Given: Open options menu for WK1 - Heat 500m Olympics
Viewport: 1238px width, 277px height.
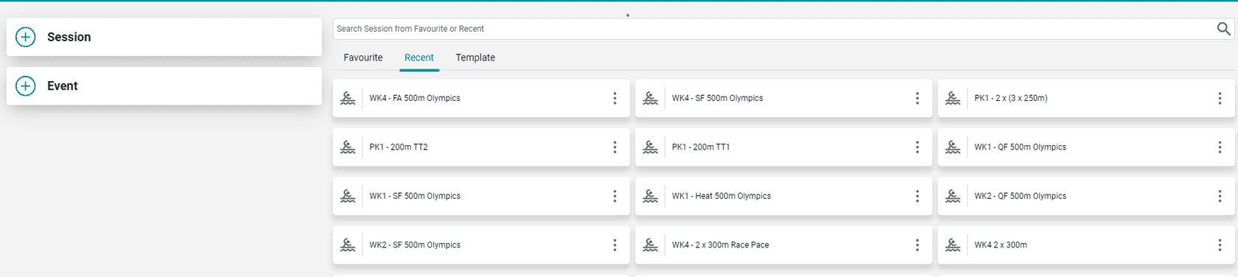Looking at the screenshot, I should (x=917, y=196).
